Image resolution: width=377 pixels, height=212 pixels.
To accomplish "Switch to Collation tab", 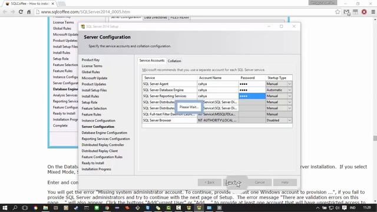I will 174,61.
